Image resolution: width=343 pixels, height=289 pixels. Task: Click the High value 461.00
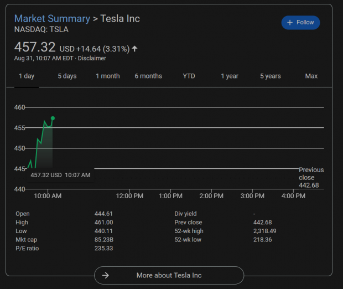tap(103, 223)
